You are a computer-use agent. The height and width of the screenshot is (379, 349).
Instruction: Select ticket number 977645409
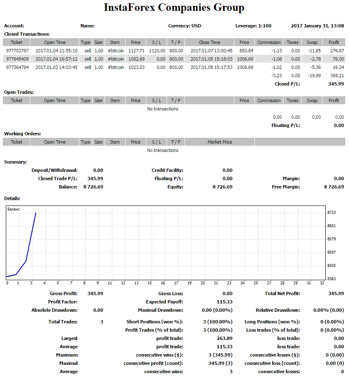pos(17,59)
